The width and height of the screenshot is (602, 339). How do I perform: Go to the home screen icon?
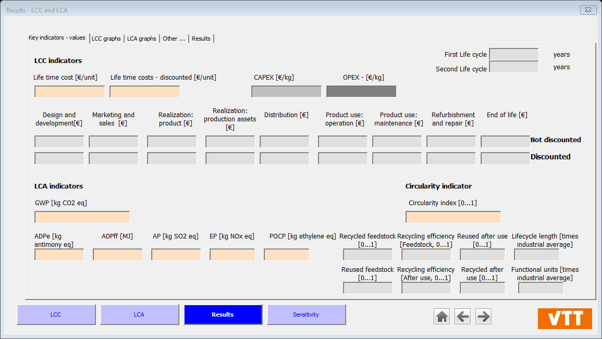coord(442,317)
